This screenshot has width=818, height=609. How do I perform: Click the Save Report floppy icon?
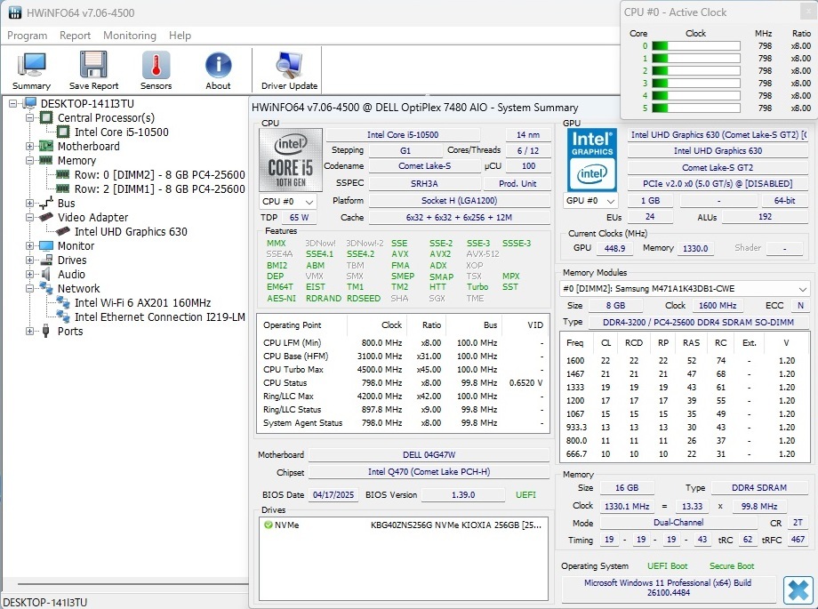(93, 70)
